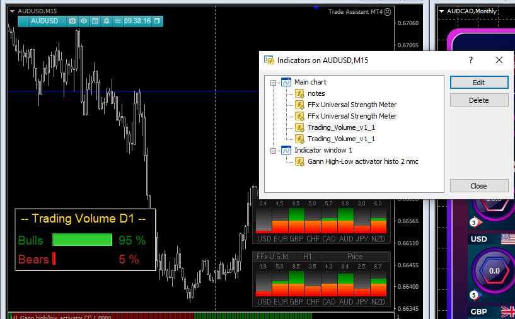Open the AUDUSD,M15 chart title dropdown triangle
The image size is (515, 319).
pos(13,11)
